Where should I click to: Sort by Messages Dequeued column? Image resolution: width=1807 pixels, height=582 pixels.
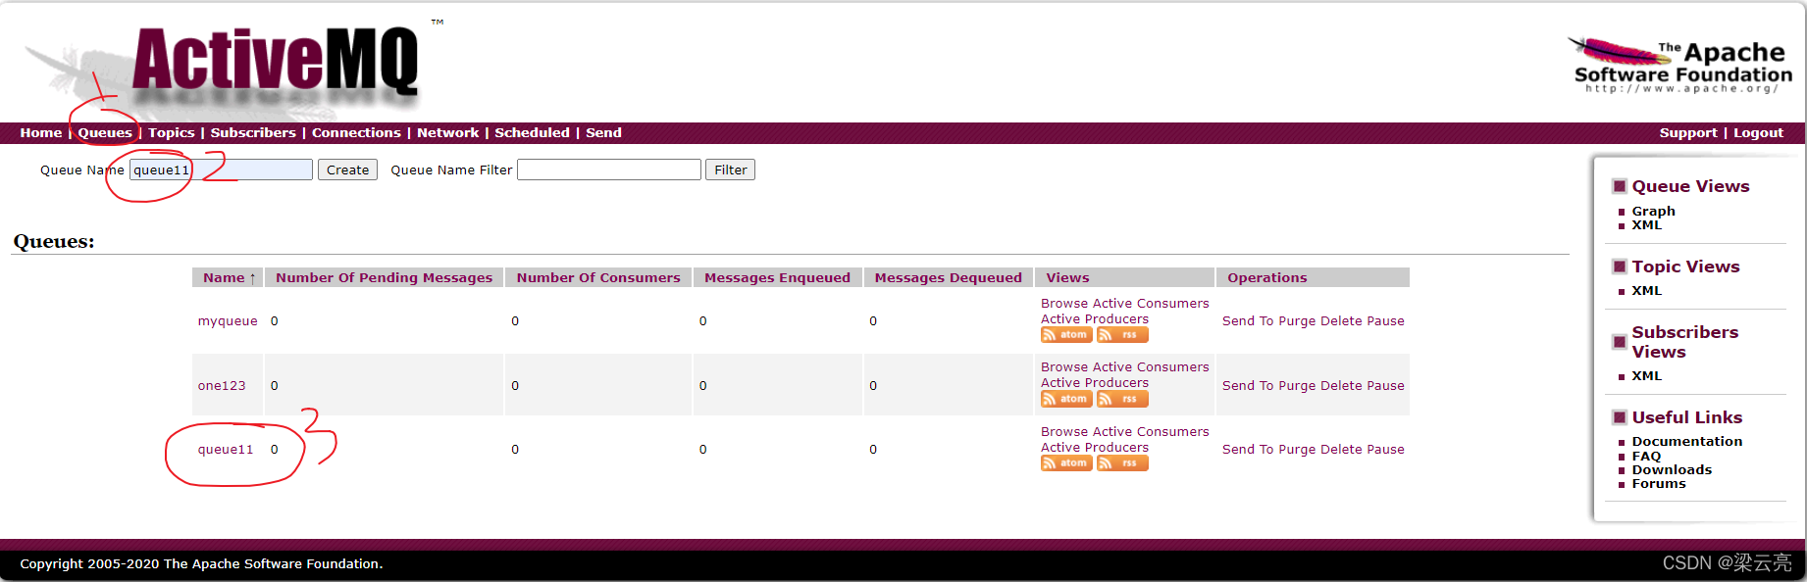click(948, 277)
